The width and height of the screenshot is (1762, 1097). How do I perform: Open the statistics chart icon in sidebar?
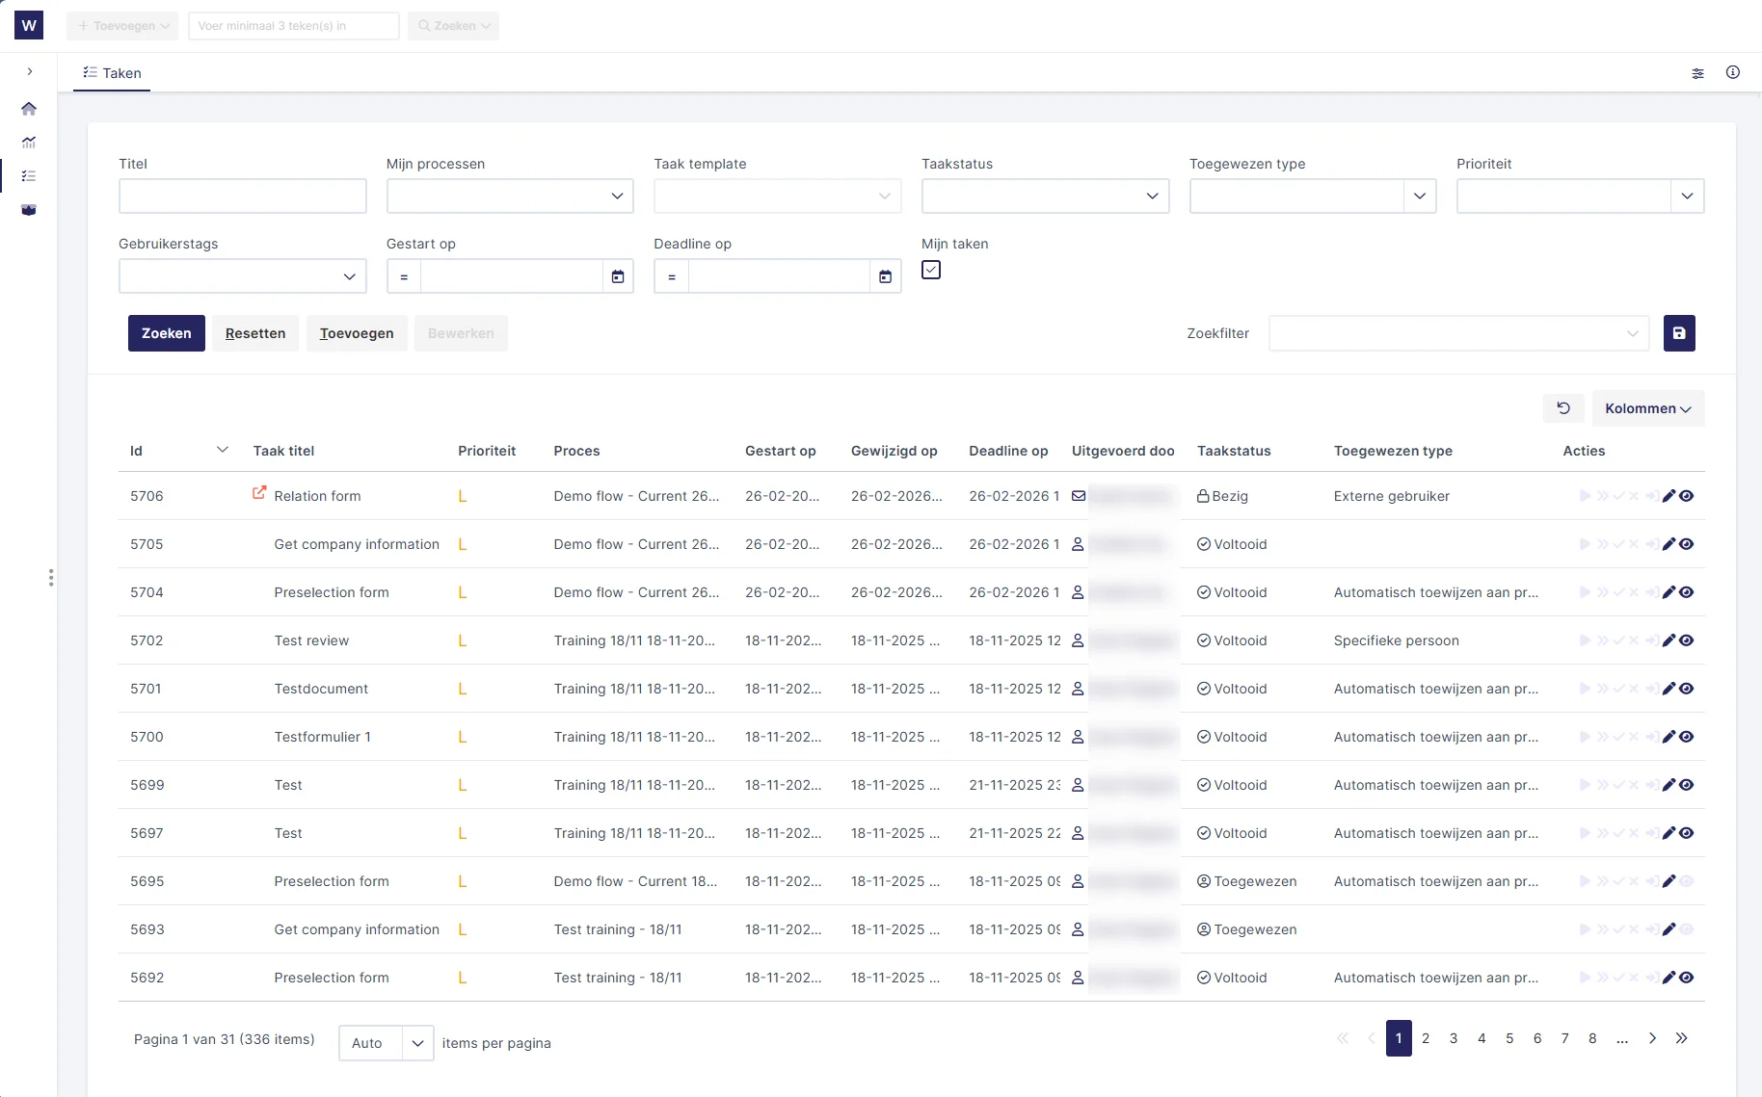pos(29,142)
